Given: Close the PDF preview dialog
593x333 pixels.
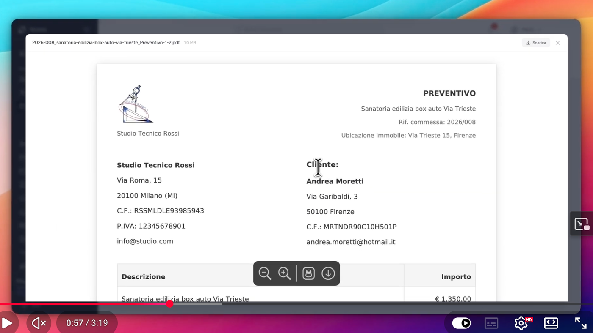Looking at the screenshot, I should coord(558,43).
